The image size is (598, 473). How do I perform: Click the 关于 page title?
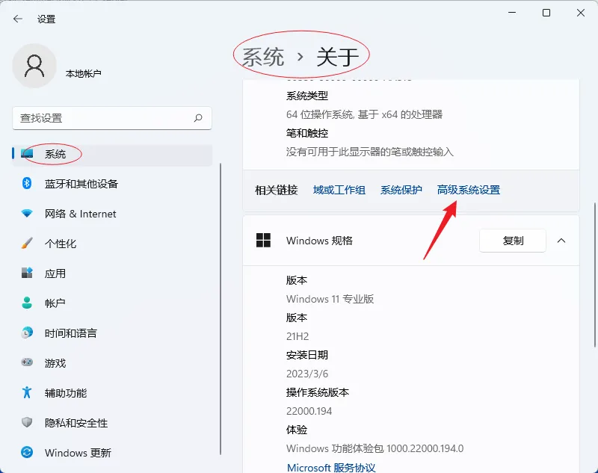coord(338,58)
